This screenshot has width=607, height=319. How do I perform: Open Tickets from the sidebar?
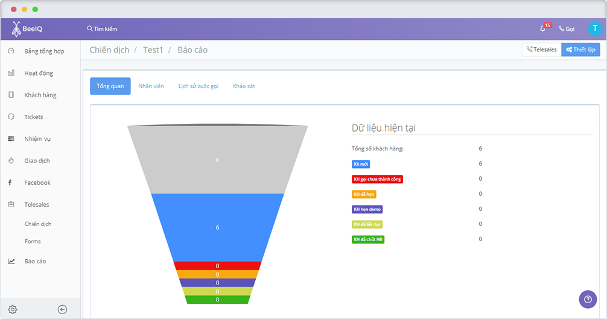click(34, 117)
